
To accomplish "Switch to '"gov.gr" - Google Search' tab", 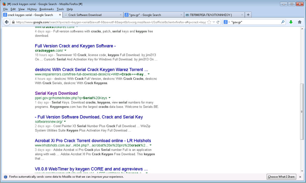I will click(154, 15).
